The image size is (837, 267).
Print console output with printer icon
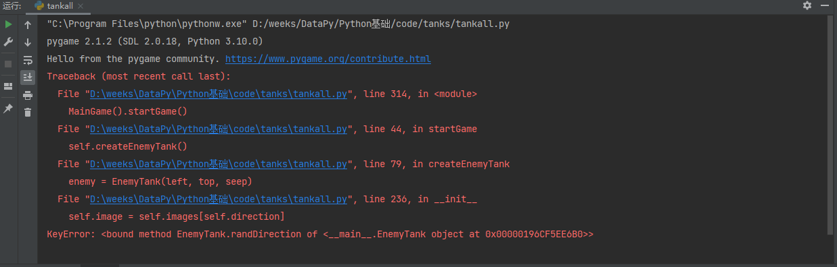[28, 95]
